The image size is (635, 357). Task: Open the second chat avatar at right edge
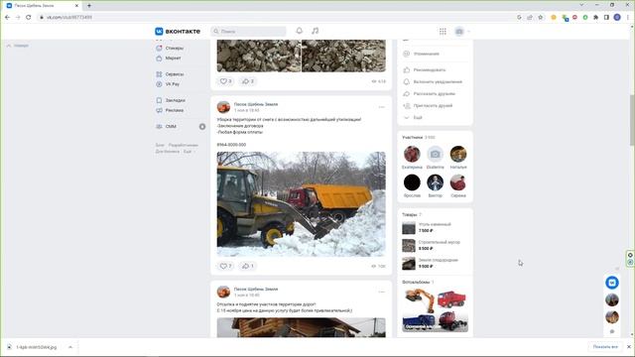coord(612,317)
